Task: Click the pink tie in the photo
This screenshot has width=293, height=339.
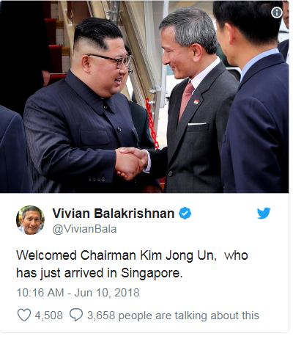Action: tap(186, 101)
